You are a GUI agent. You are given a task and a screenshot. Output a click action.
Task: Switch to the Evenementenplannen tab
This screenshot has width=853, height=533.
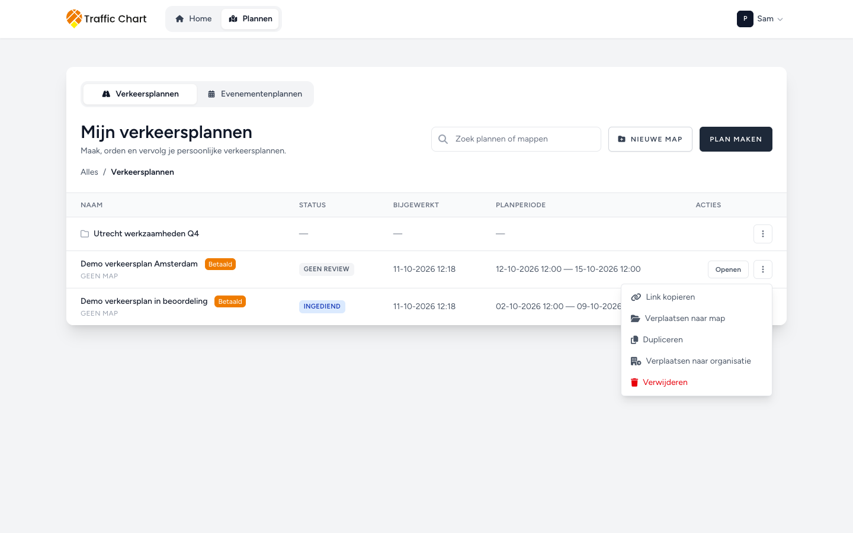pos(255,94)
